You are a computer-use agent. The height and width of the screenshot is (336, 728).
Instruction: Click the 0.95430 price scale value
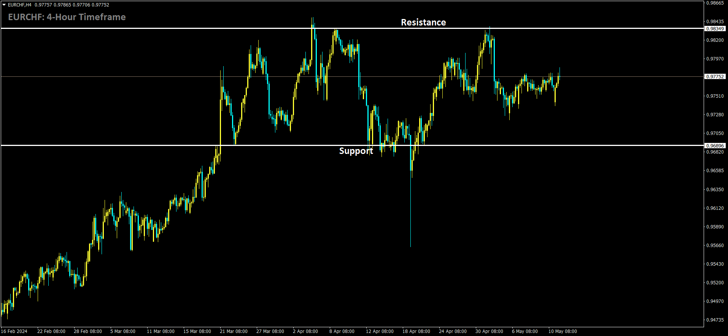(x=715, y=264)
